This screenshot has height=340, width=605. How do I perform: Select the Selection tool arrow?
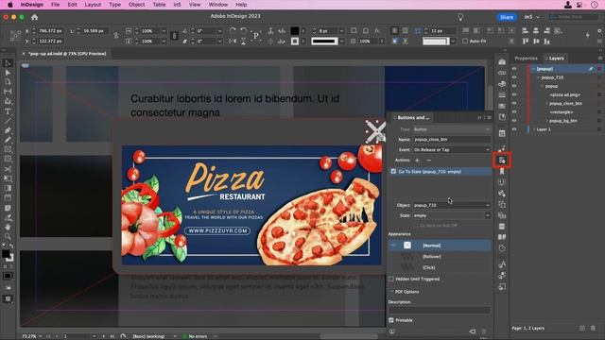8,63
